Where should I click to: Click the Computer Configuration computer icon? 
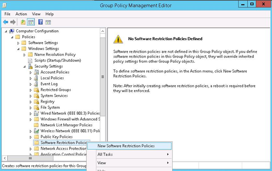[12, 31]
